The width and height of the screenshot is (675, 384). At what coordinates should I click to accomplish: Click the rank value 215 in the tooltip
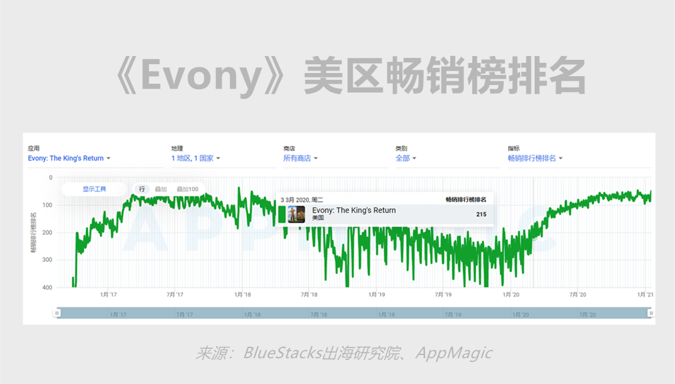click(x=481, y=214)
